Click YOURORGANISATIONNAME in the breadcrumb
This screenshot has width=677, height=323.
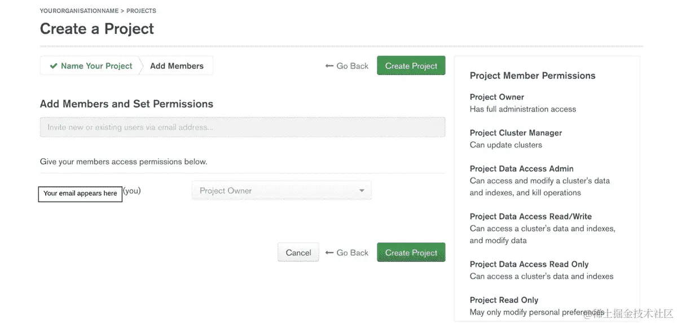click(x=78, y=11)
